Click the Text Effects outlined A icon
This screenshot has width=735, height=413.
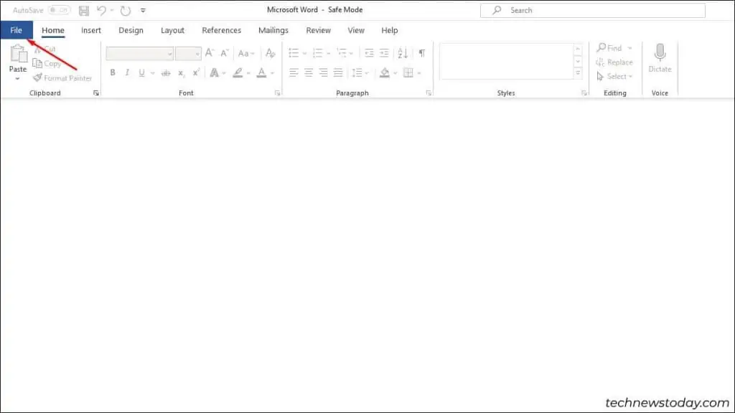coord(214,72)
